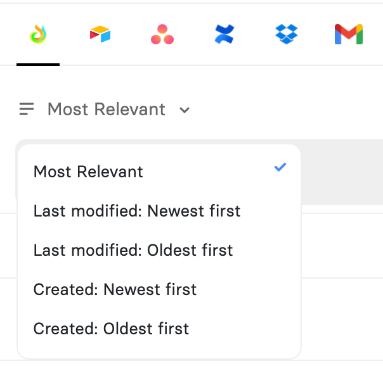Screen dimensions: 383x371
Task: Collapse the Most Relevant sort chevron
Action: click(x=185, y=110)
